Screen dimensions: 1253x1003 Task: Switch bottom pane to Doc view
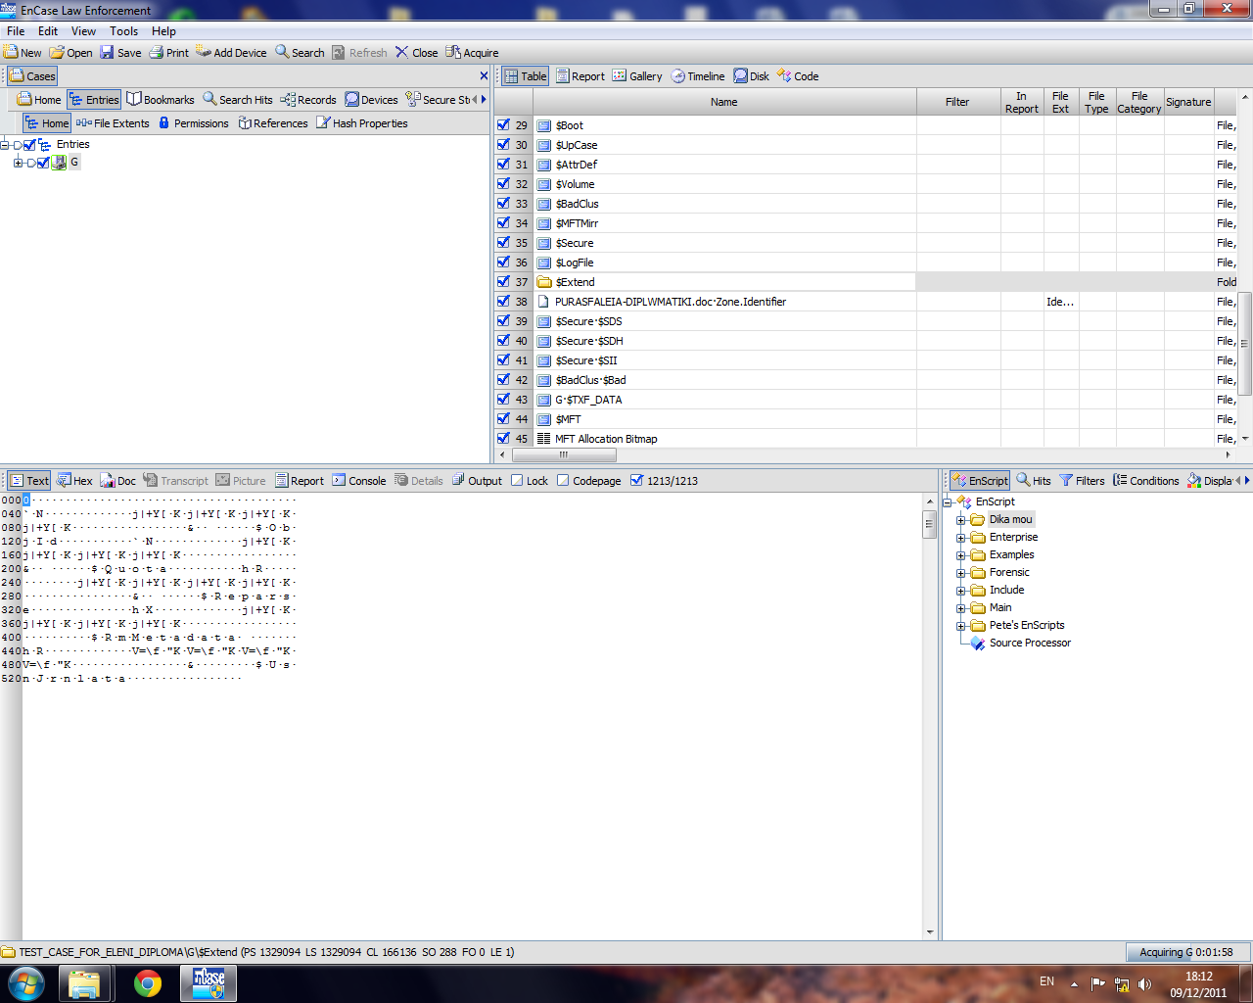pos(118,481)
